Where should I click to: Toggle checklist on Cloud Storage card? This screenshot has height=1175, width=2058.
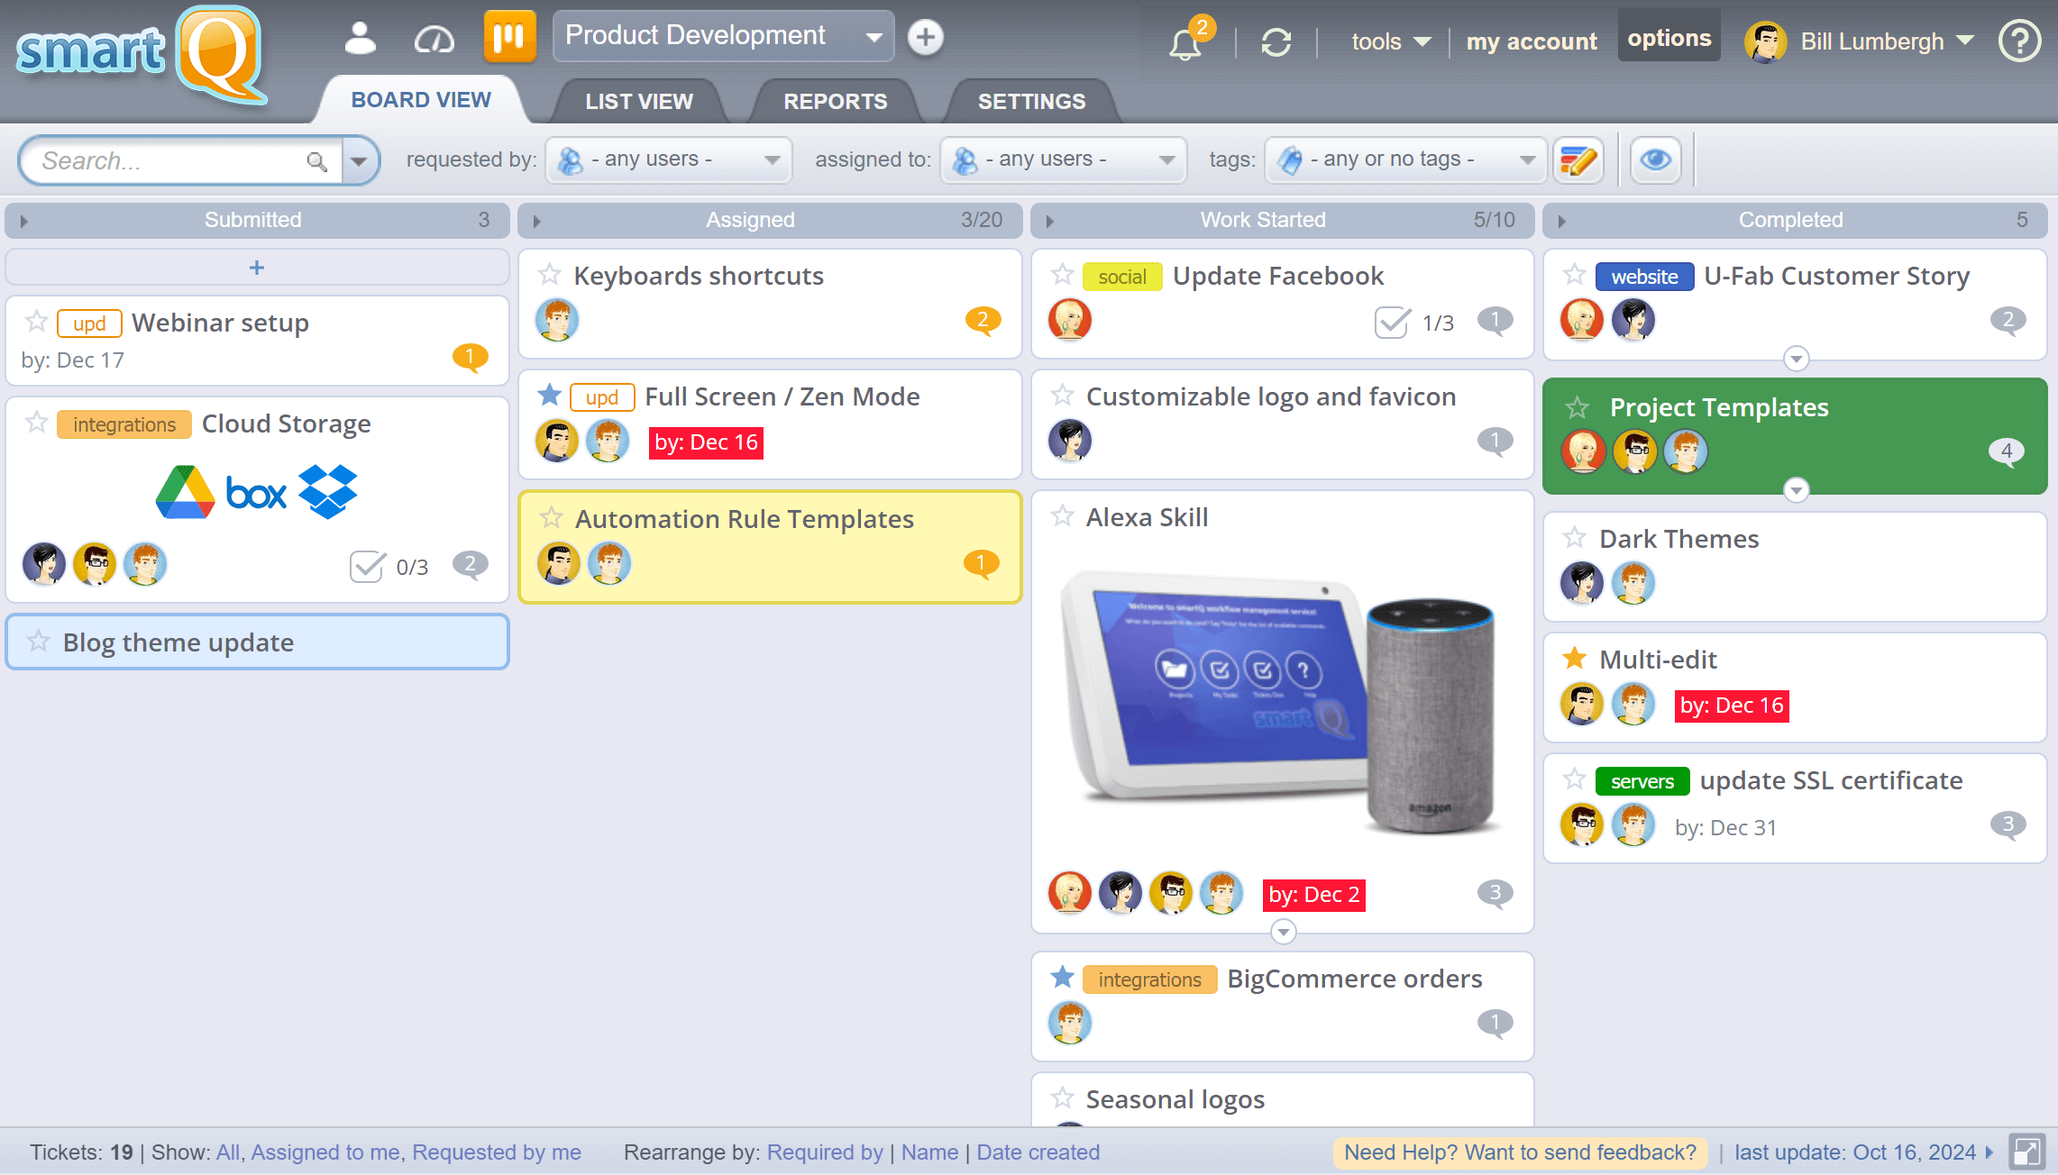click(x=367, y=567)
